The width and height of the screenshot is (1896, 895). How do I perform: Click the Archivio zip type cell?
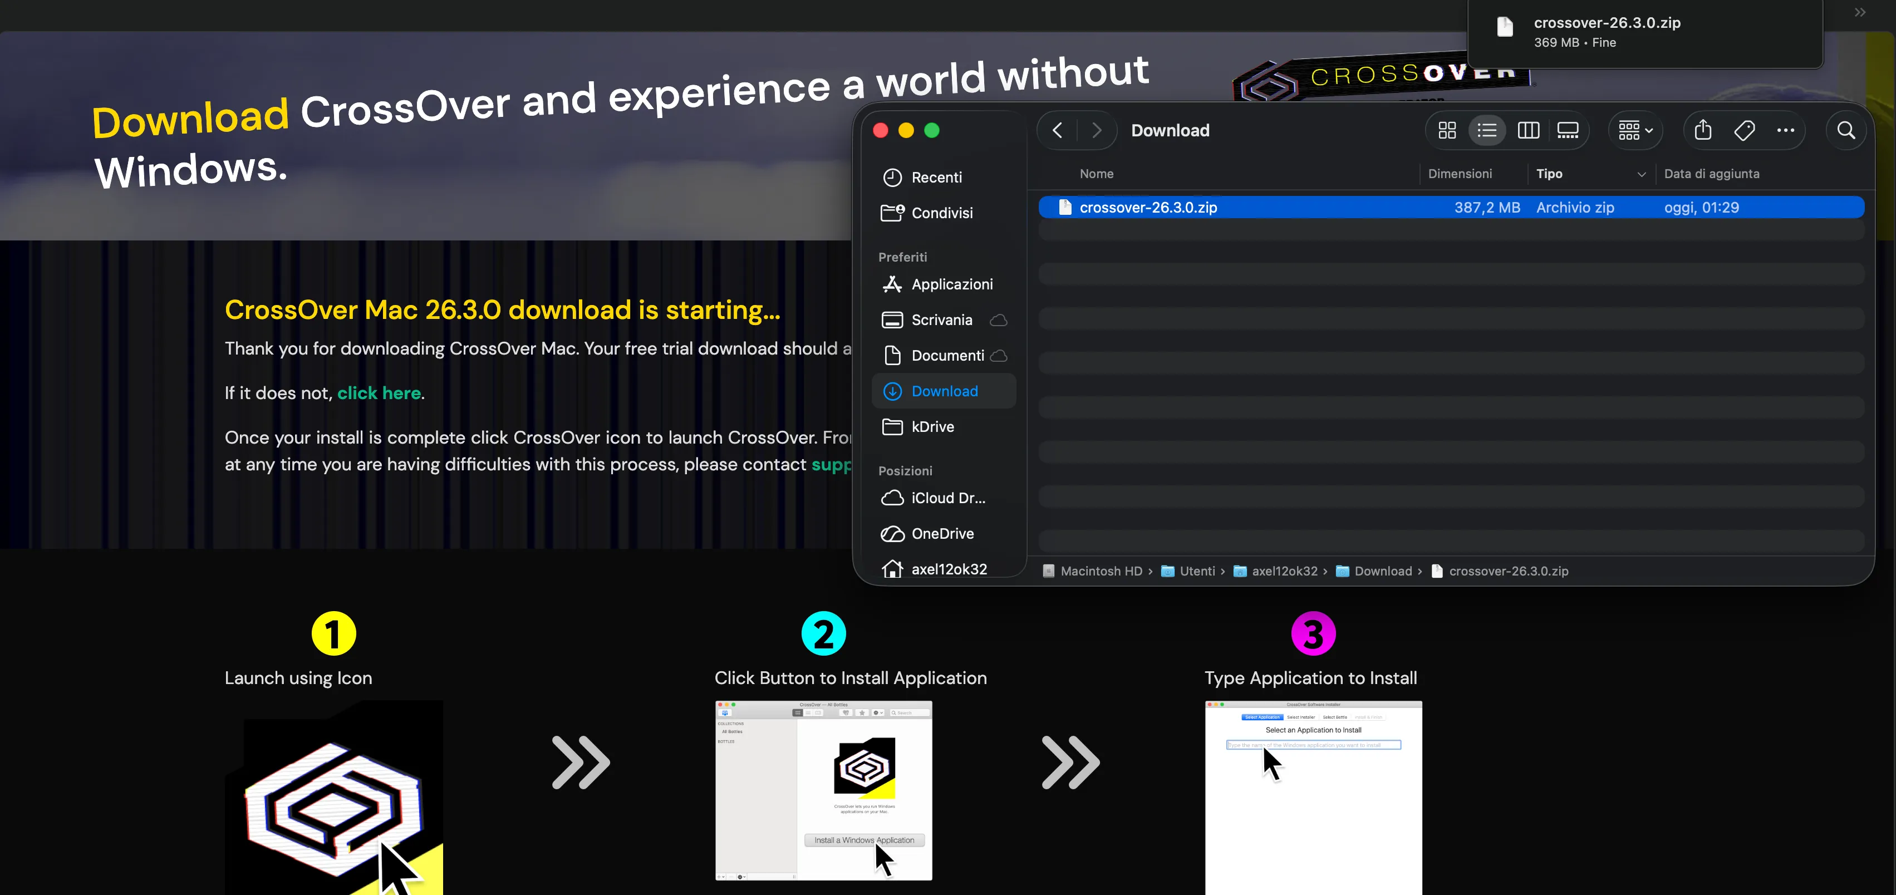[1575, 208]
